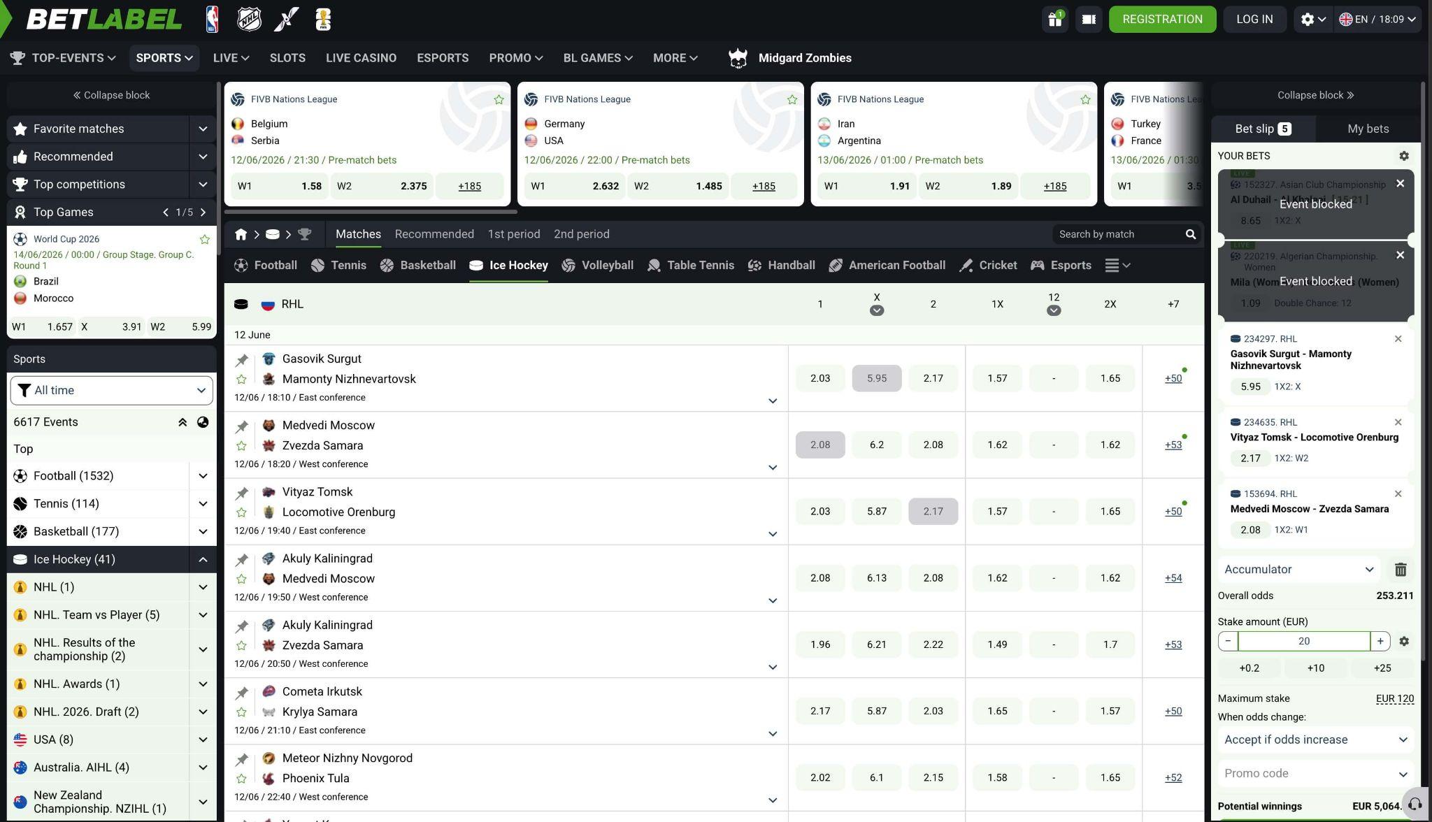Remove blocked Al Duhail bet
The width and height of the screenshot is (1432, 822).
coord(1400,183)
